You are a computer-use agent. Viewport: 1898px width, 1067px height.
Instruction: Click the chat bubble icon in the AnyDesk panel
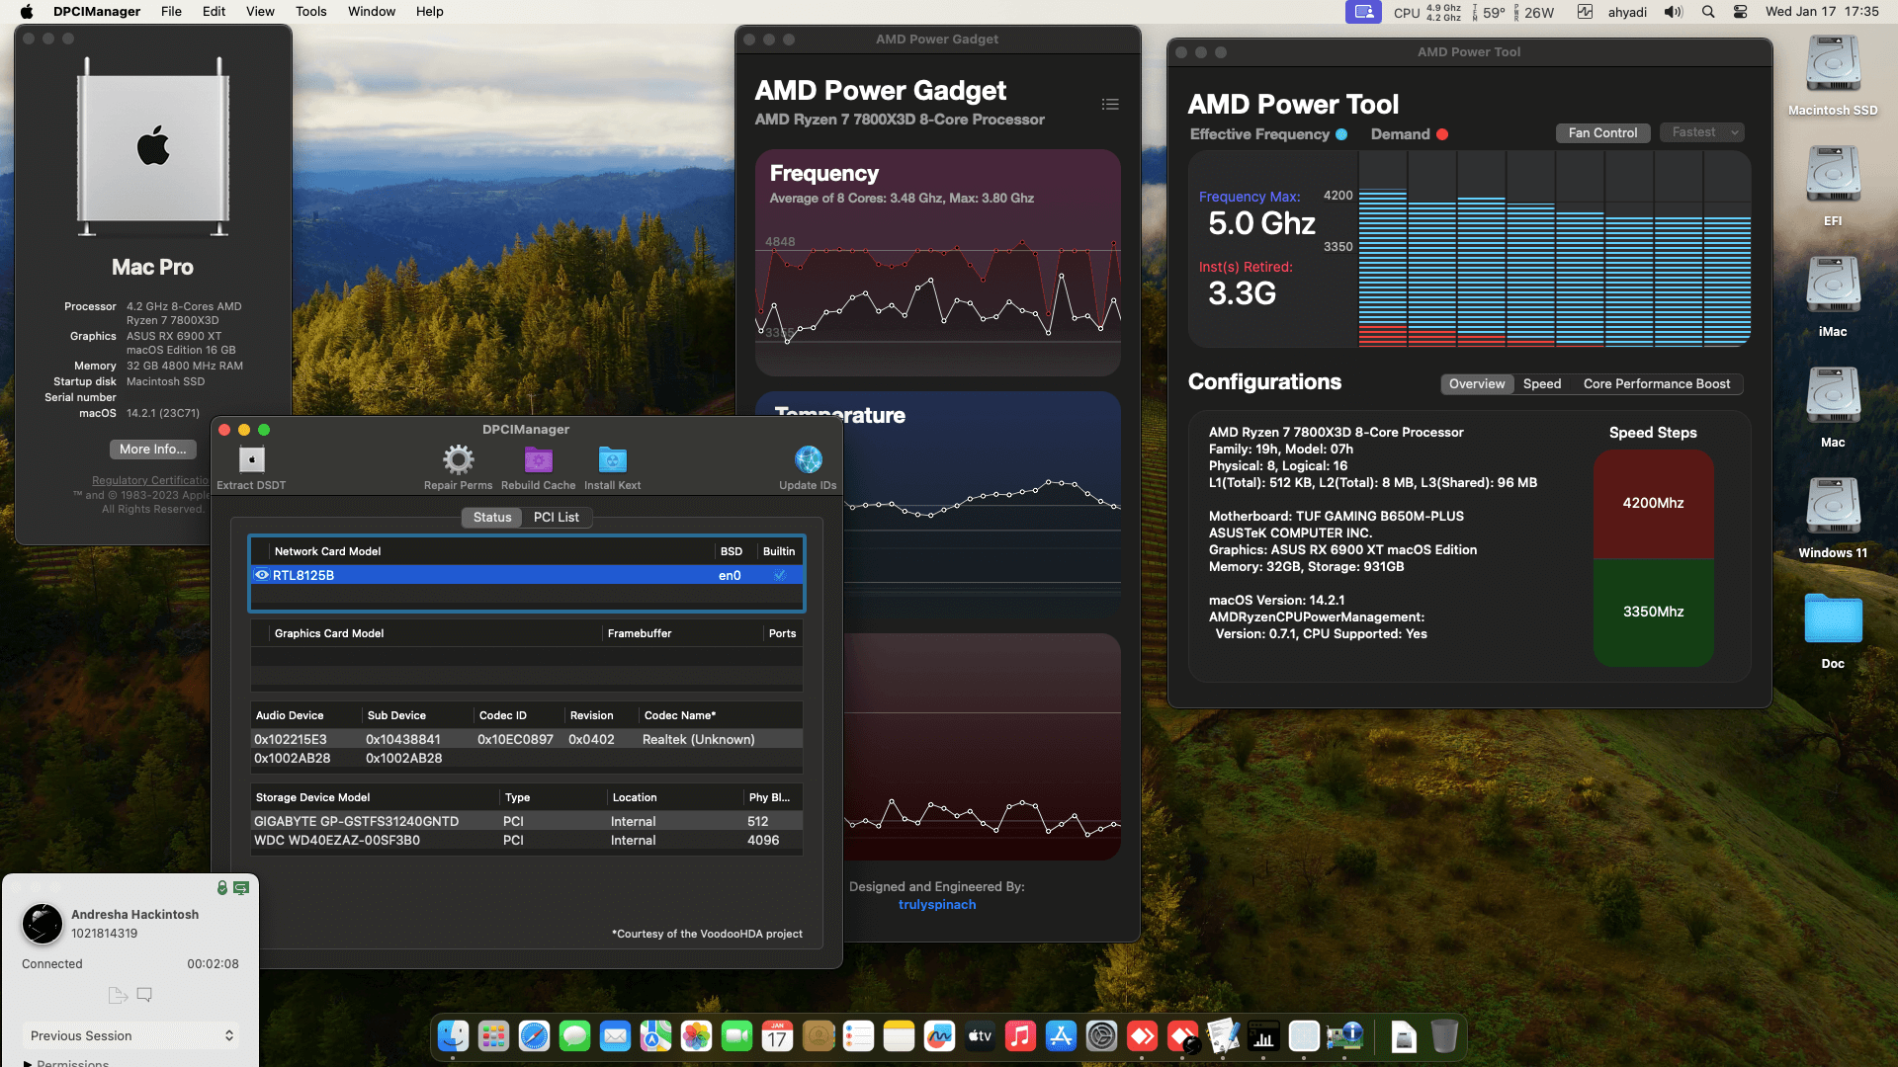144,995
